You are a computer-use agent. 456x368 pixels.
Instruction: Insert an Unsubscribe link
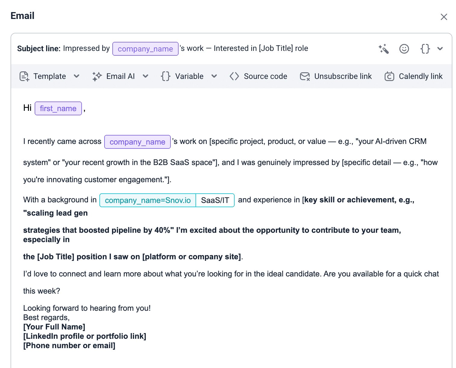point(343,76)
